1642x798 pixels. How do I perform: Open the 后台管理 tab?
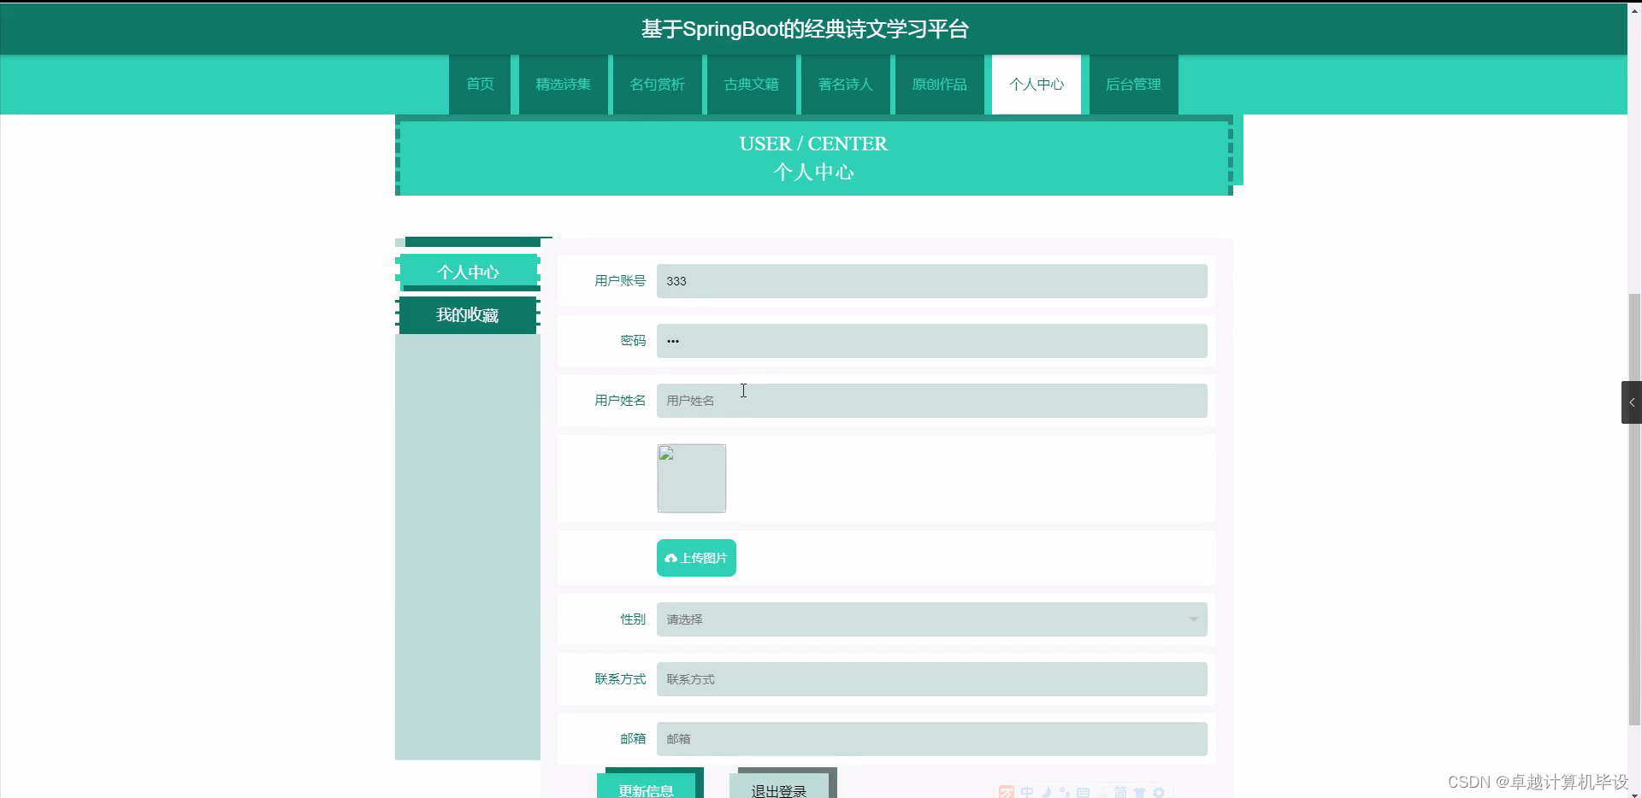pos(1133,84)
